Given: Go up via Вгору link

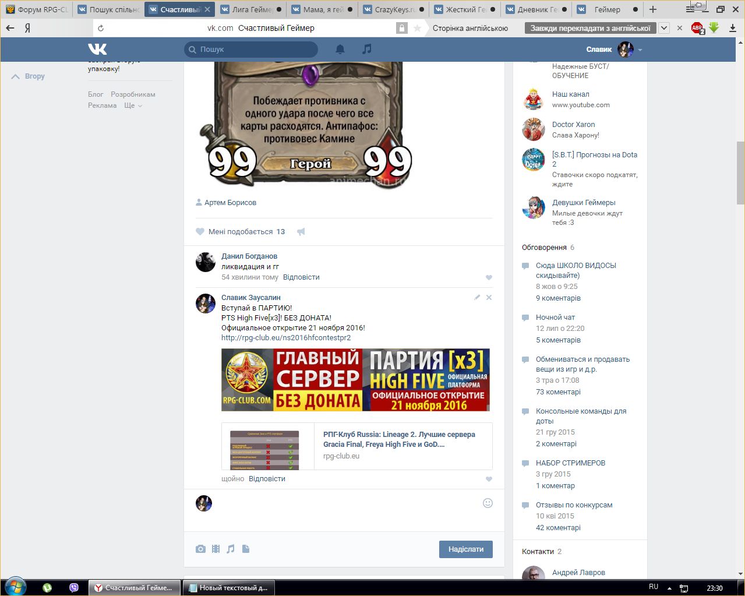Looking at the screenshot, I should pyautogui.click(x=28, y=76).
